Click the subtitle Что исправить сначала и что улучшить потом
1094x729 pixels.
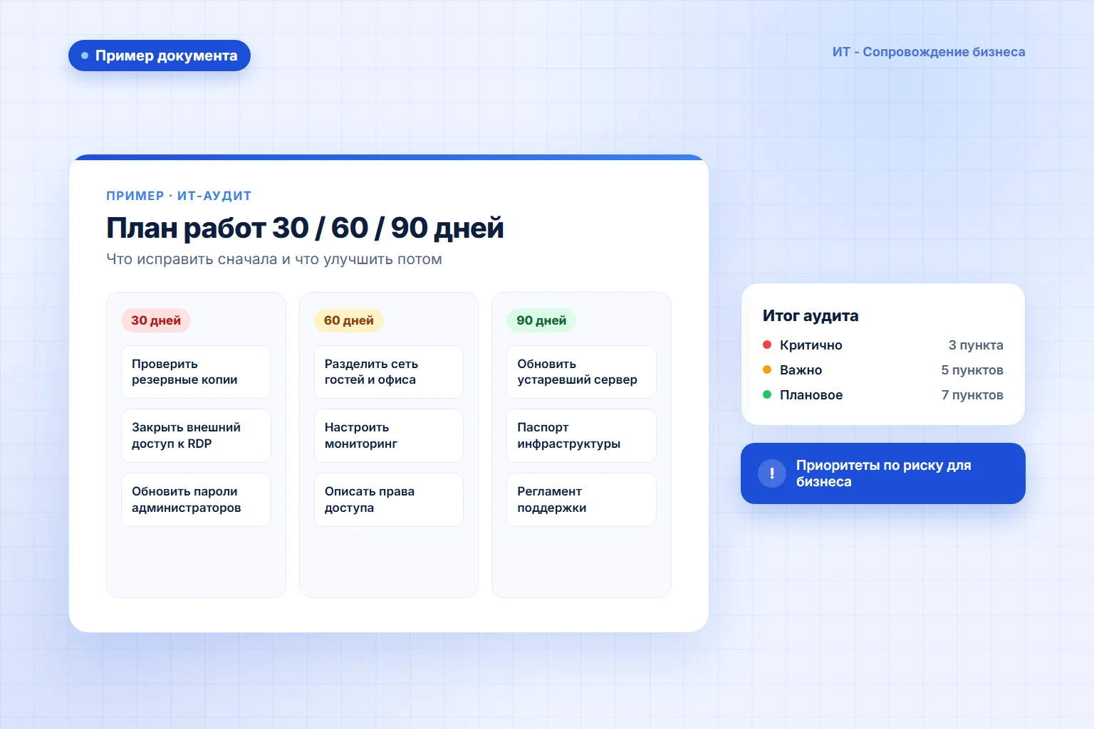[x=274, y=259]
